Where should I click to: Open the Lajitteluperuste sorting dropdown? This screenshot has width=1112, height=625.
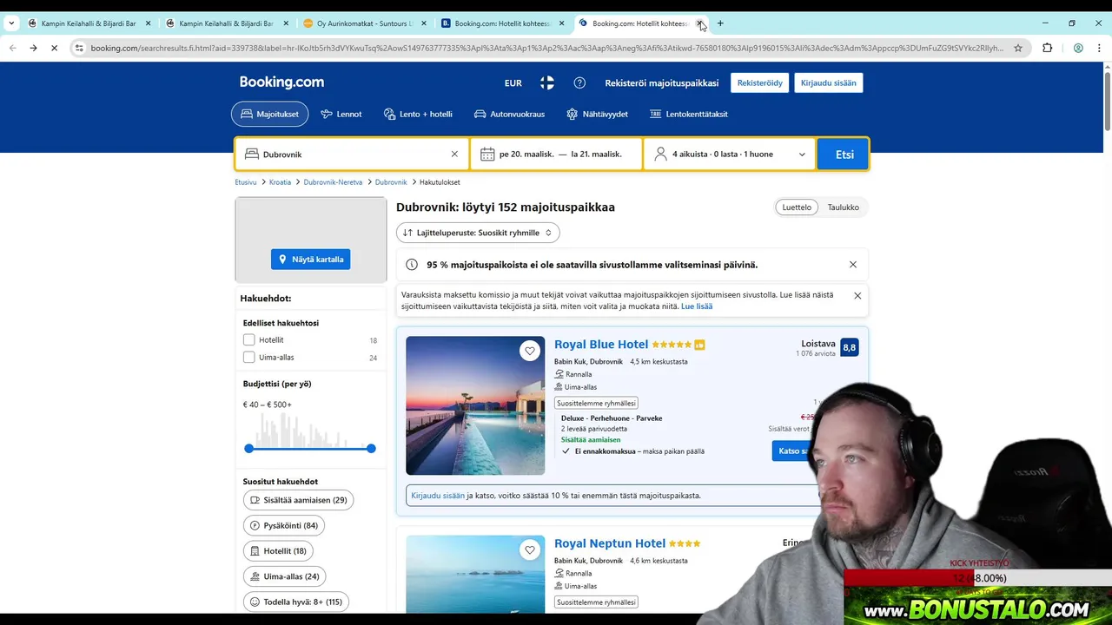pos(478,233)
